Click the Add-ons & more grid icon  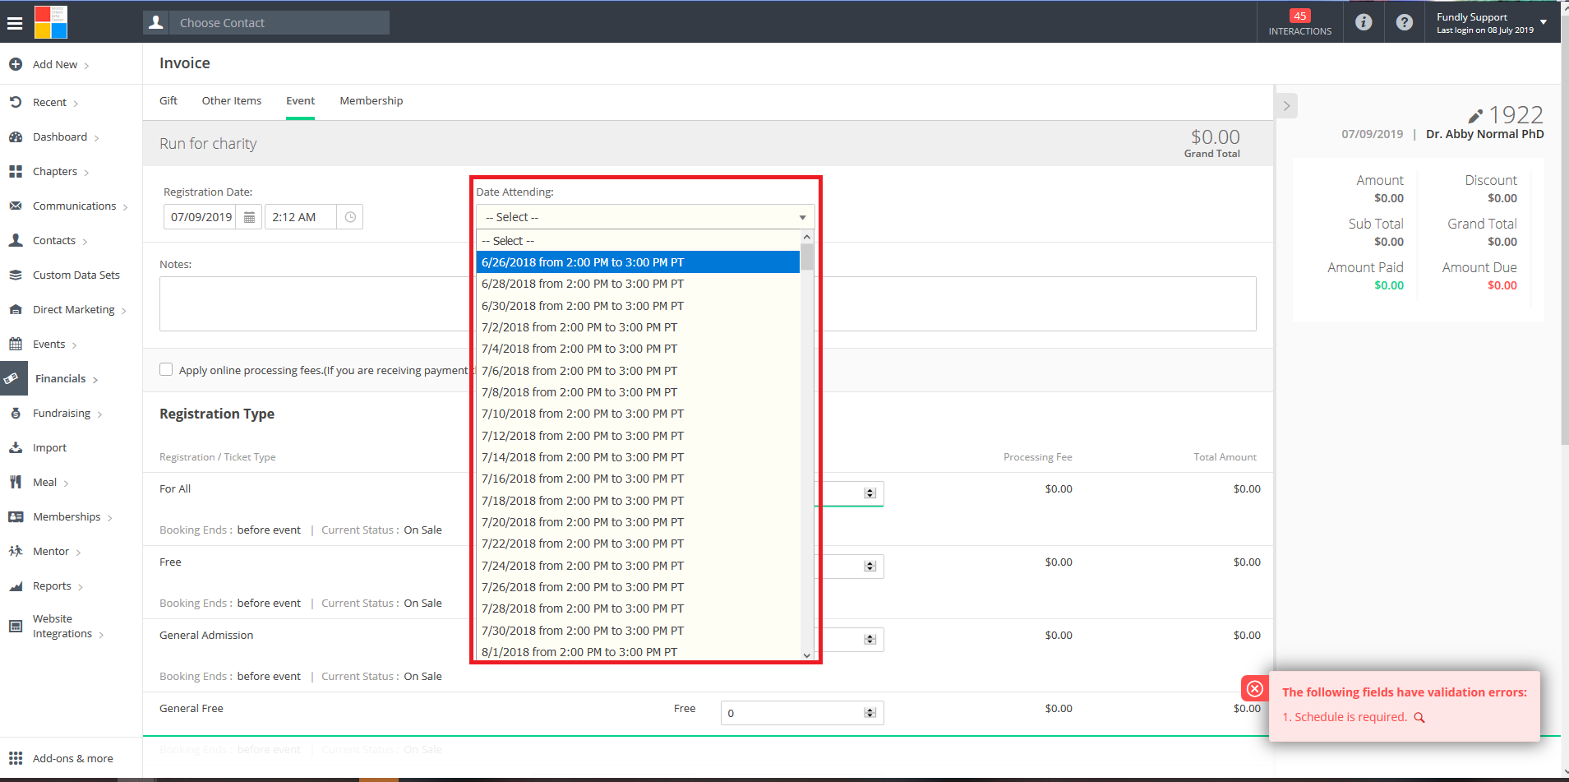pos(16,758)
